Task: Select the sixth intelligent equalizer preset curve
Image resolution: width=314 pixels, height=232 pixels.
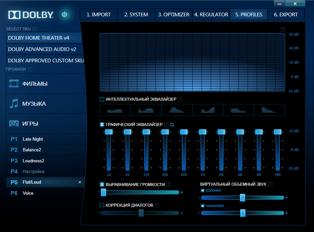Action: click(x=269, y=110)
